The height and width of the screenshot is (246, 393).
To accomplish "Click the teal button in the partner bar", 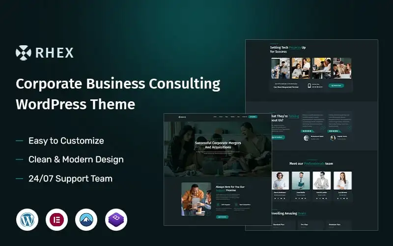I will 336,86.
